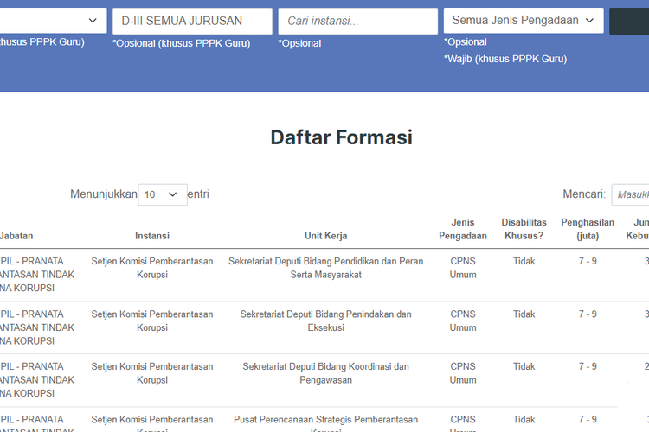Sort by Jenis Pengadaan column header
Image resolution: width=649 pixels, height=432 pixels.
[x=463, y=229]
